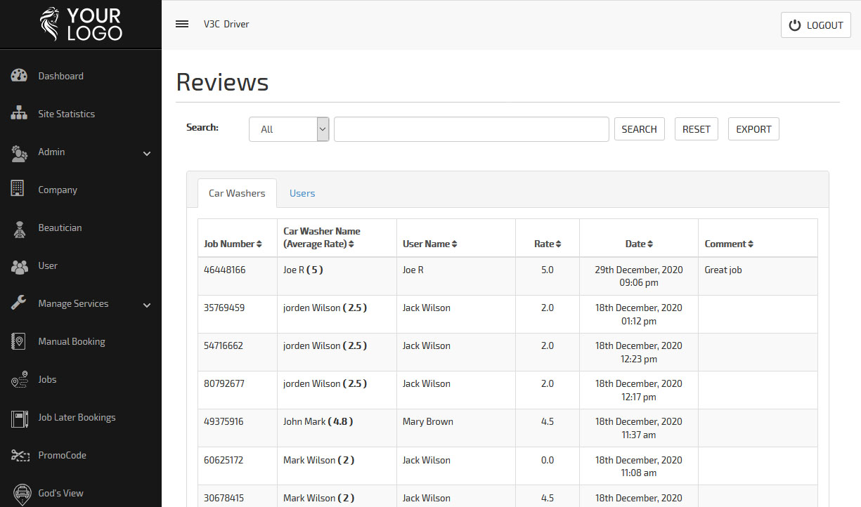This screenshot has height=507, width=861.
Task: Click the SEARCH button
Action: (640, 129)
